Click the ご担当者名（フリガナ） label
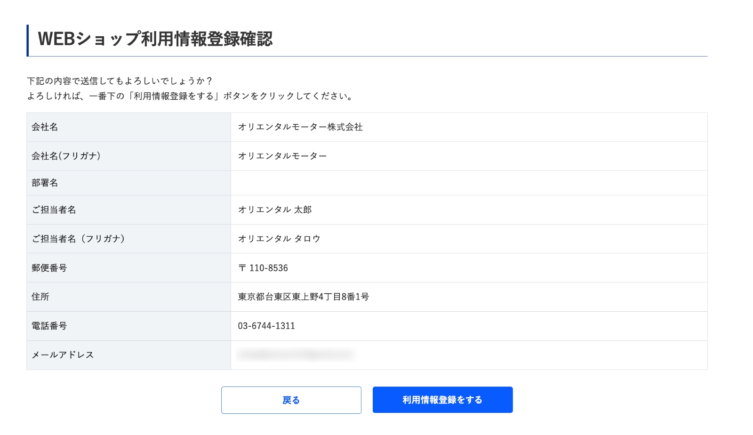753x435 pixels. (78, 239)
